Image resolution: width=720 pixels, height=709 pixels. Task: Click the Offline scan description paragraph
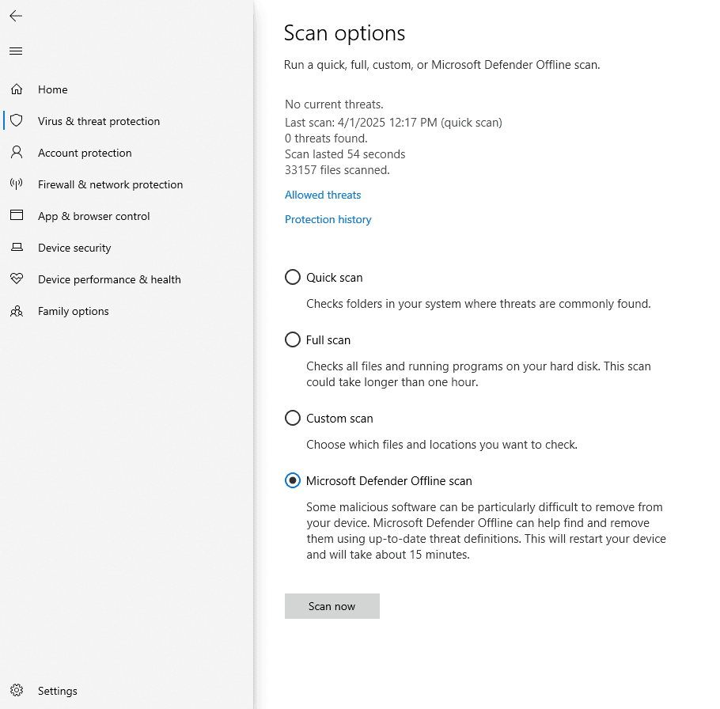(486, 531)
